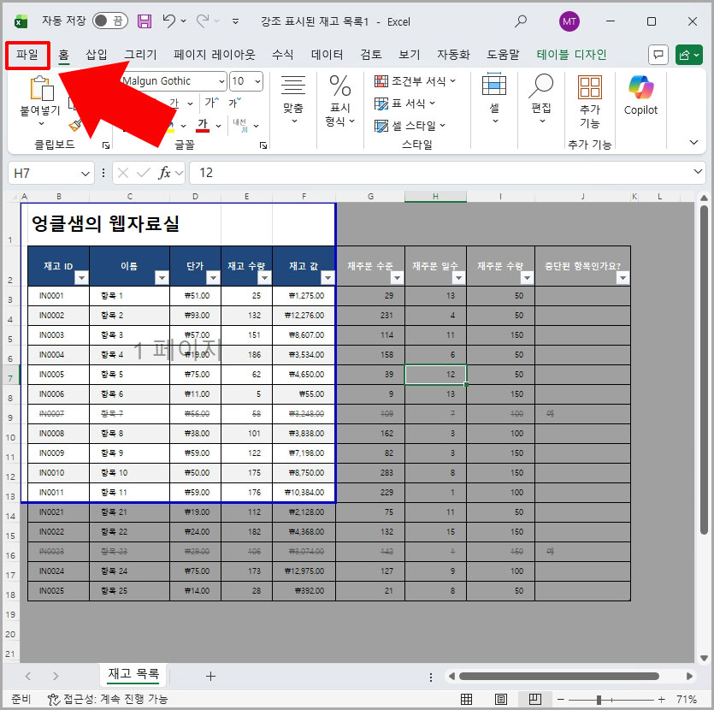Open the Name Box dropdown
The image size is (714, 710).
pos(84,173)
